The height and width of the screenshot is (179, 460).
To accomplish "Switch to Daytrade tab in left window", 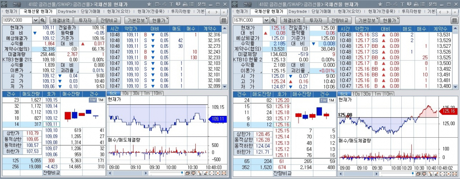I will point(67,11).
